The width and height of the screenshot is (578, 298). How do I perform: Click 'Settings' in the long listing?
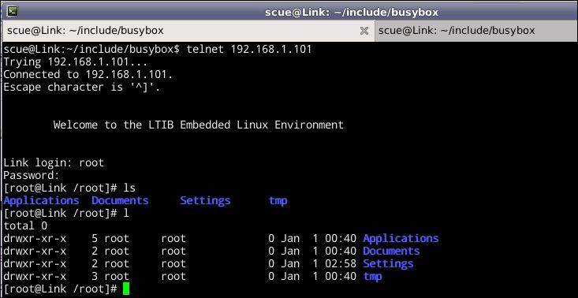(388, 264)
